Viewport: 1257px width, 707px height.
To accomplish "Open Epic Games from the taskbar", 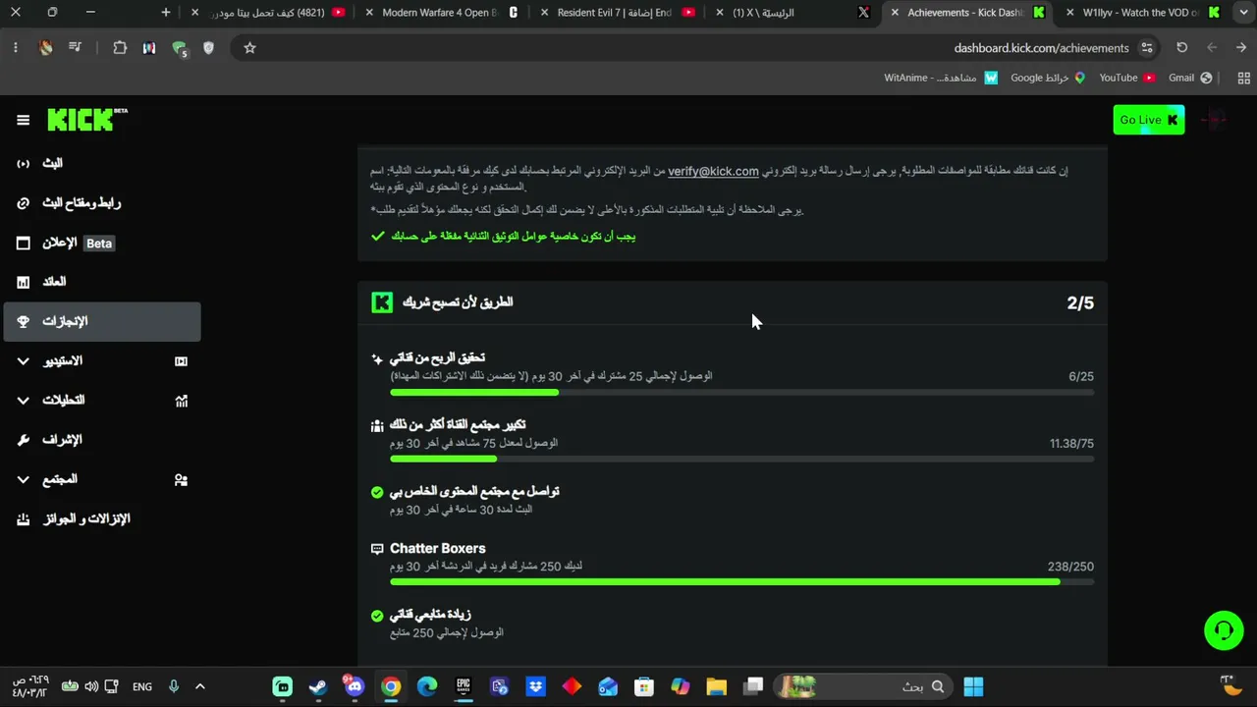I will pyautogui.click(x=464, y=686).
